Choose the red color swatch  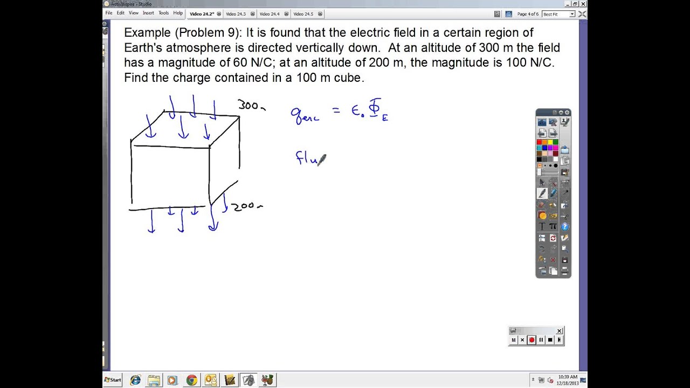pos(539,142)
